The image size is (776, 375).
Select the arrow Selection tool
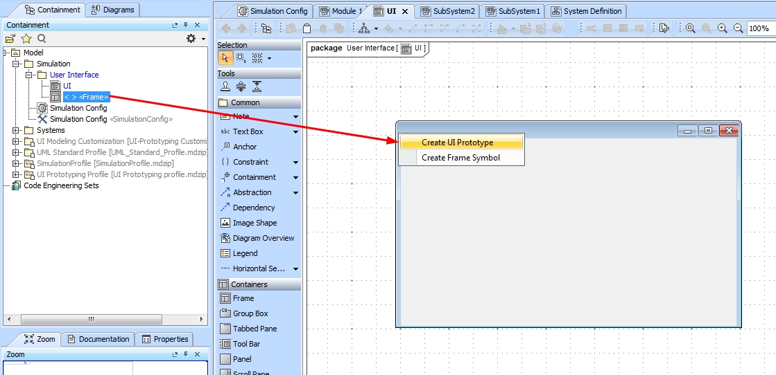click(x=225, y=58)
